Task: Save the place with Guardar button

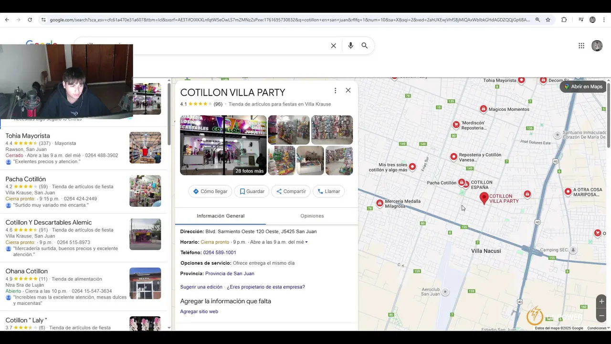Action: [x=252, y=191]
